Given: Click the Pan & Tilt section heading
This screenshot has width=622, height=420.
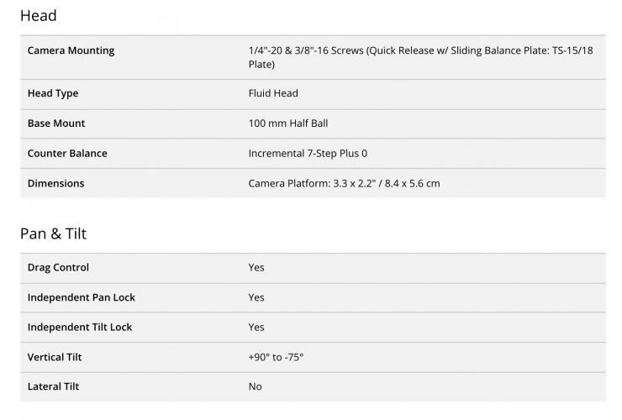Looking at the screenshot, I should click(53, 234).
